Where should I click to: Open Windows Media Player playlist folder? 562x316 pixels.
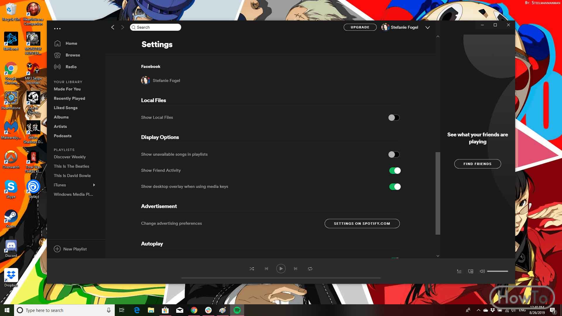(x=73, y=194)
